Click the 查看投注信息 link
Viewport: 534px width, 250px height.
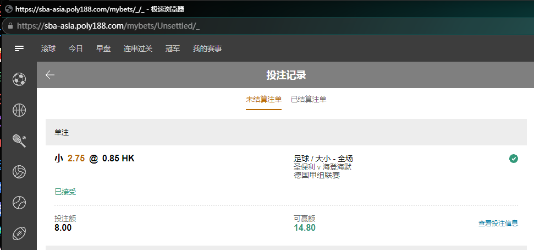[498, 223]
